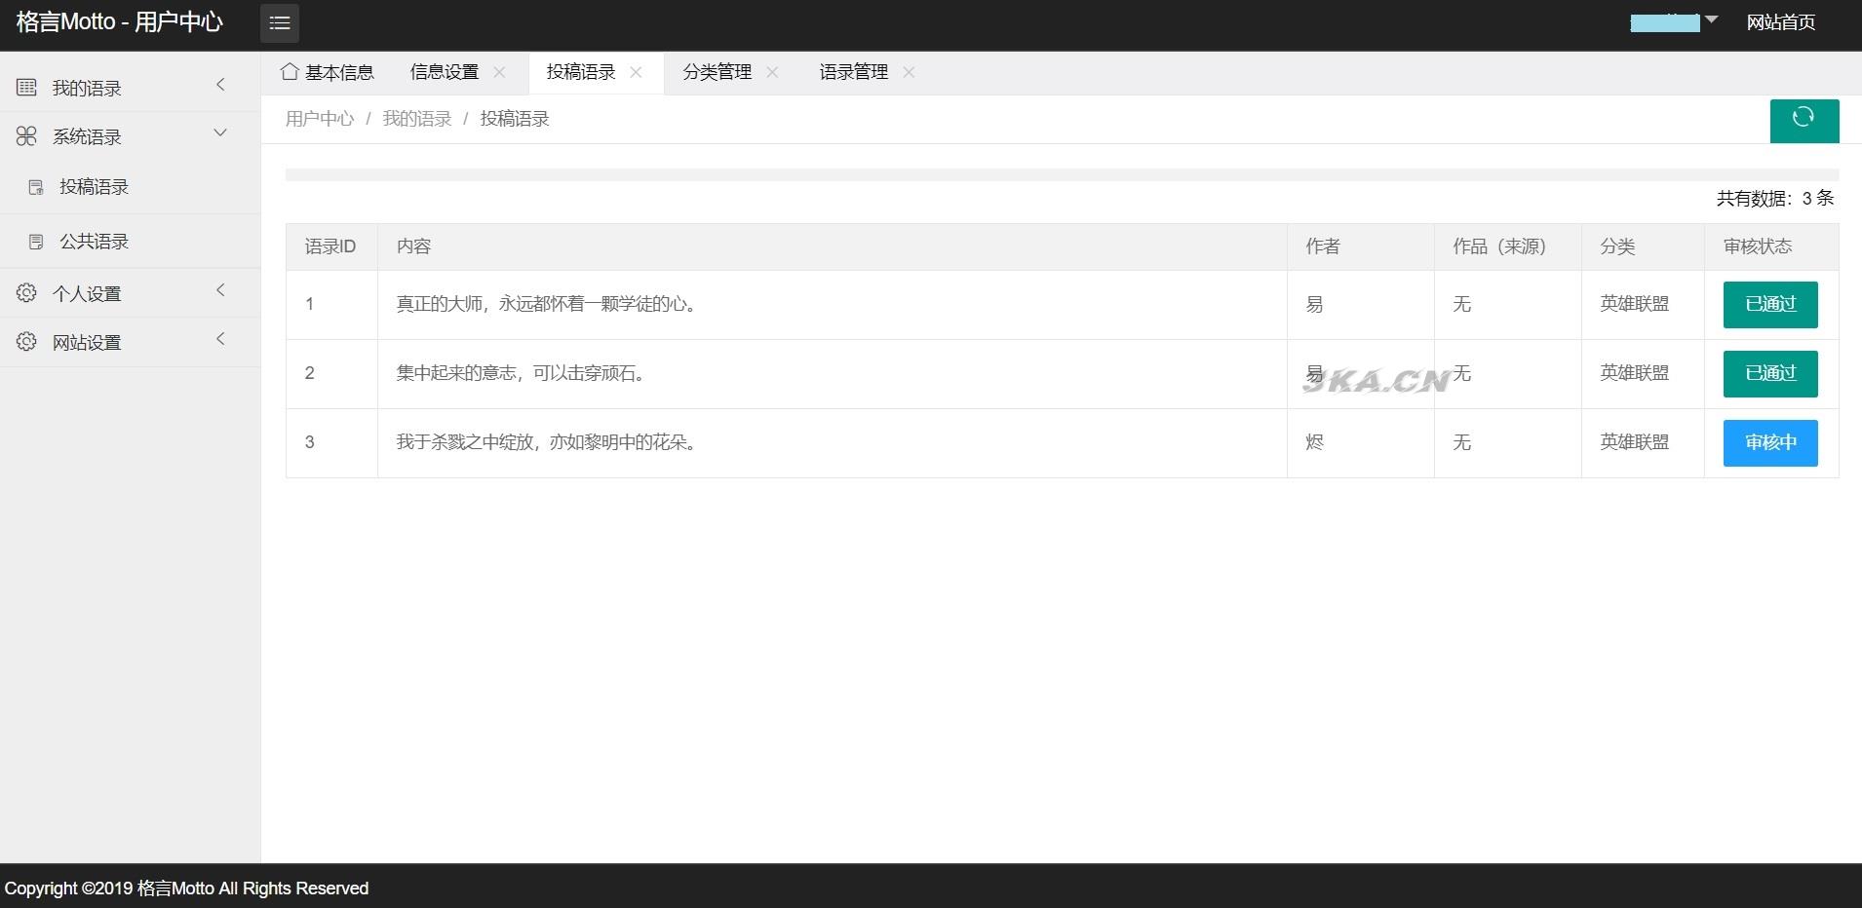Image resolution: width=1862 pixels, height=908 pixels.
Task: Close the 语录管理 tab
Action: click(909, 72)
